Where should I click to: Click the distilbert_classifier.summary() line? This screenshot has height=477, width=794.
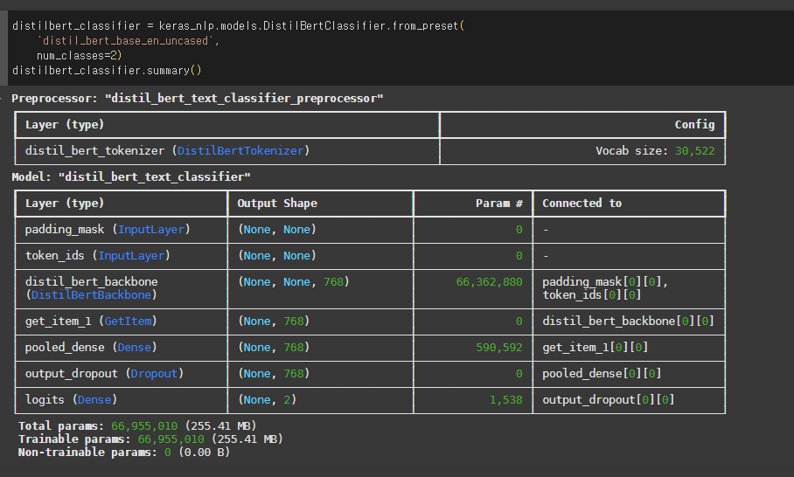click(107, 70)
